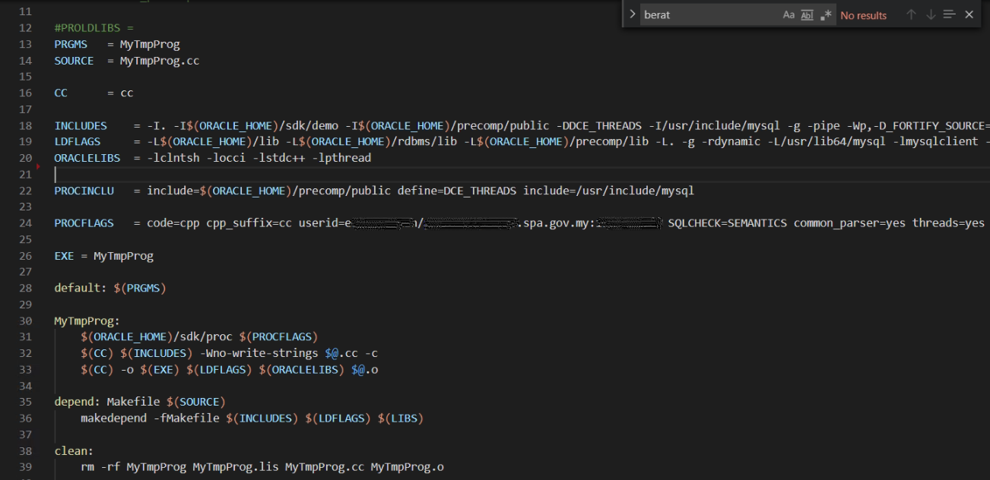Click the 'LDFLAGS' variable on line 19
The image size is (990, 480).
[x=78, y=141]
